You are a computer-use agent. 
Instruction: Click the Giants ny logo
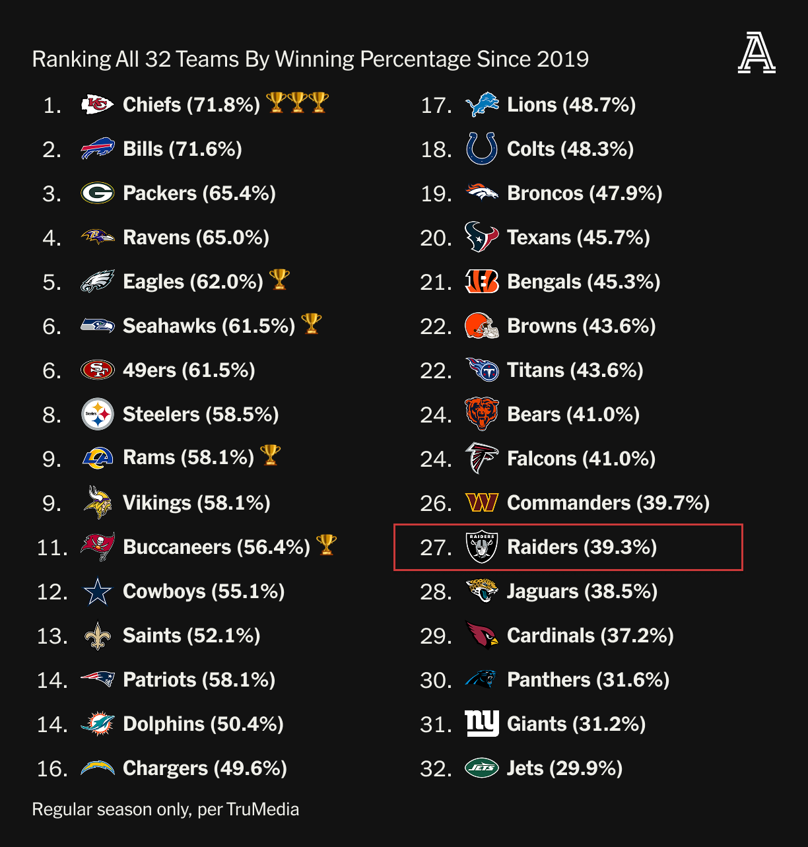tap(481, 724)
